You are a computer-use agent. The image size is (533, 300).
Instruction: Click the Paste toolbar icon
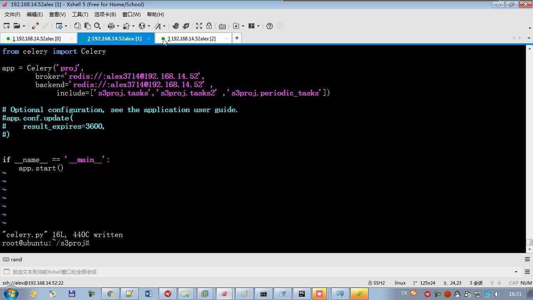coord(87,26)
